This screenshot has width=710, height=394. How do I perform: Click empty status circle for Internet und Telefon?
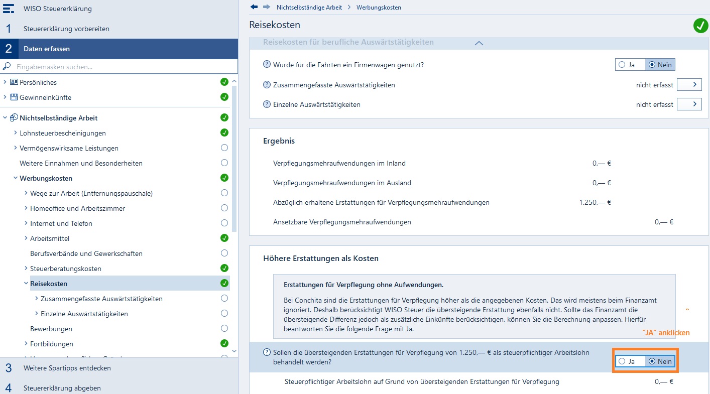224,223
